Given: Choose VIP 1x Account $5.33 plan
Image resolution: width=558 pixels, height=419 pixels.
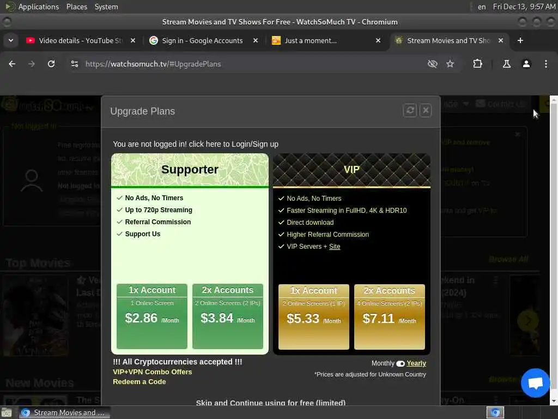Looking at the screenshot, I should [313, 317].
